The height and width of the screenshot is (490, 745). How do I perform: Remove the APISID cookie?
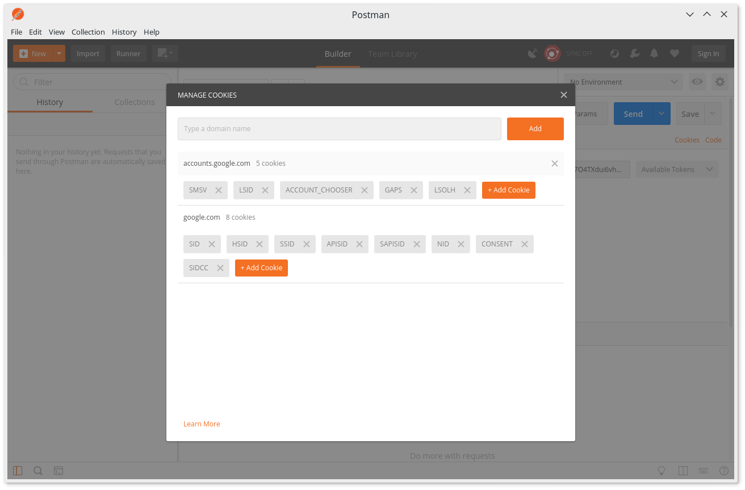tap(359, 244)
